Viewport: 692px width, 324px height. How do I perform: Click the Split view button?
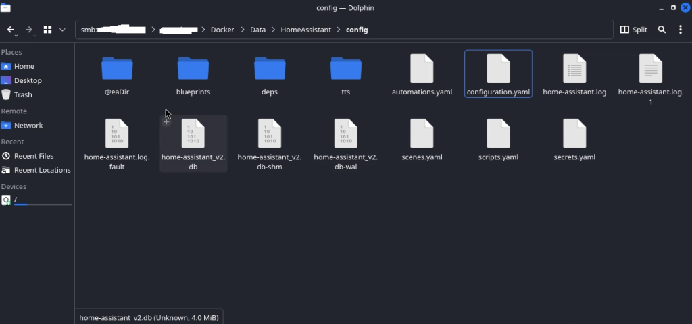[x=634, y=30]
